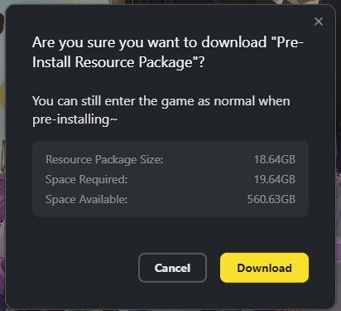Click the word "download" in the heading
Viewport: 341px width, 311px height.
(x=234, y=42)
